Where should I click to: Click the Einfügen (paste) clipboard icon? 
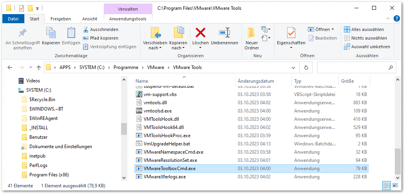click(x=71, y=33)
